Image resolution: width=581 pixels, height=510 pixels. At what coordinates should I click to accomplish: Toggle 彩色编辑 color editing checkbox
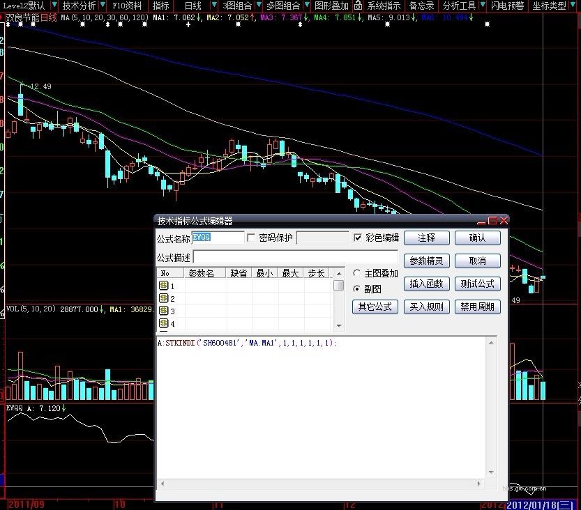coord(359,238)
